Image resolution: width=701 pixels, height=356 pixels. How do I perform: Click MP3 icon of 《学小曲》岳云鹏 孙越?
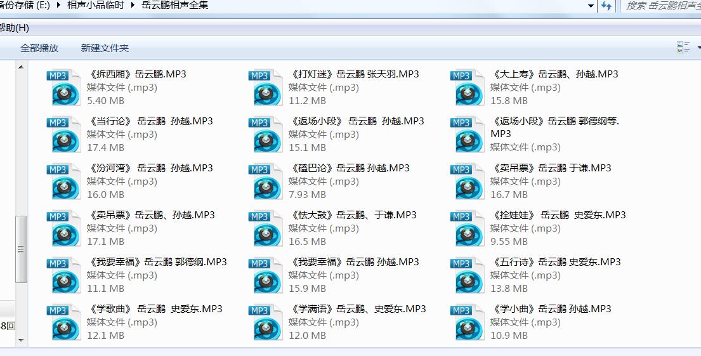[467, 322]
